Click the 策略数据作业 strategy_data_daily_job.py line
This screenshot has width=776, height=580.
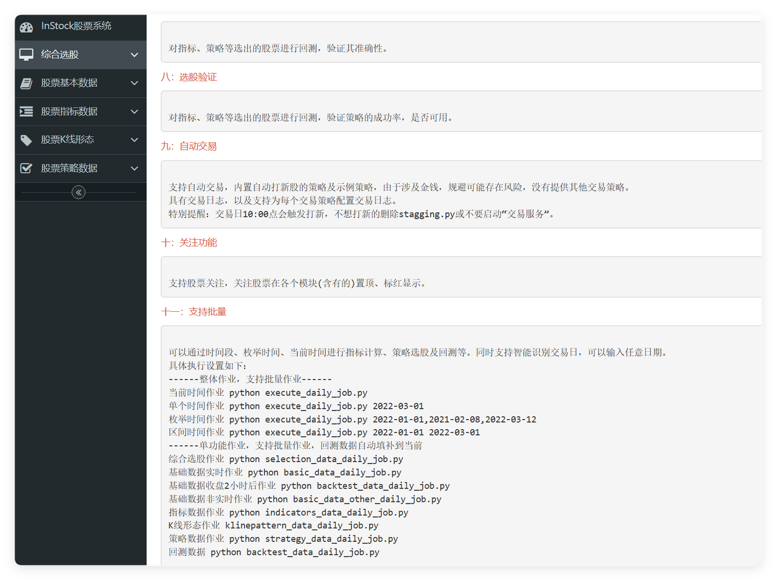[x=283, y=539]
